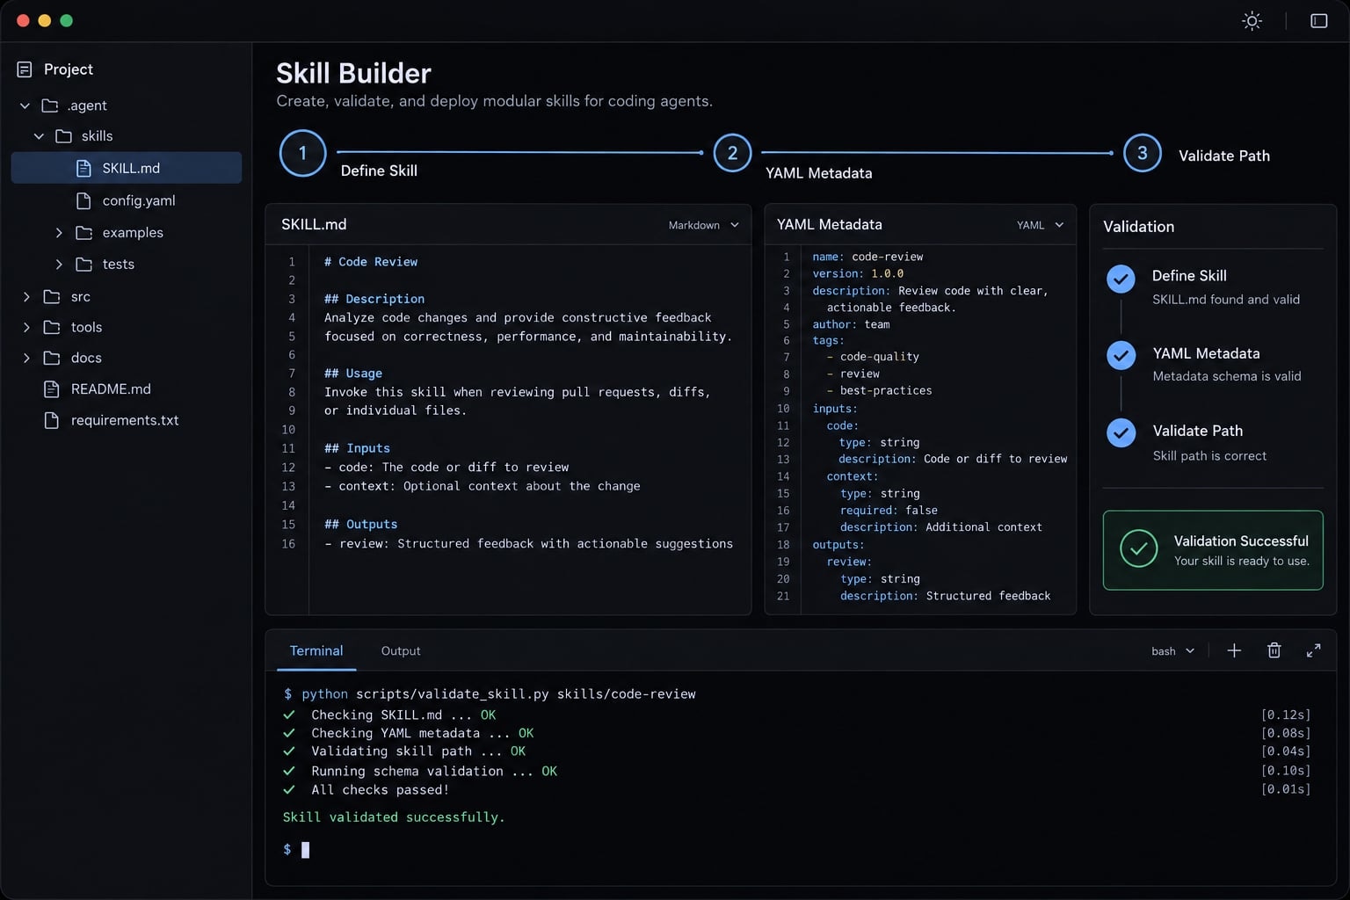
Task: Open the bash shell selector dropdown
Action: click(1173, 651)
